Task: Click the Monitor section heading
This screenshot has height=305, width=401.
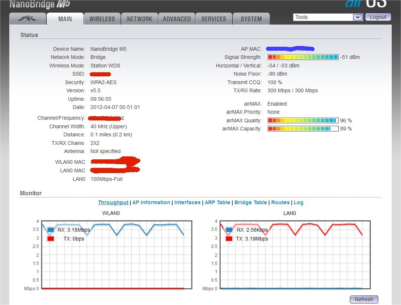Action: tap(31, 193)
